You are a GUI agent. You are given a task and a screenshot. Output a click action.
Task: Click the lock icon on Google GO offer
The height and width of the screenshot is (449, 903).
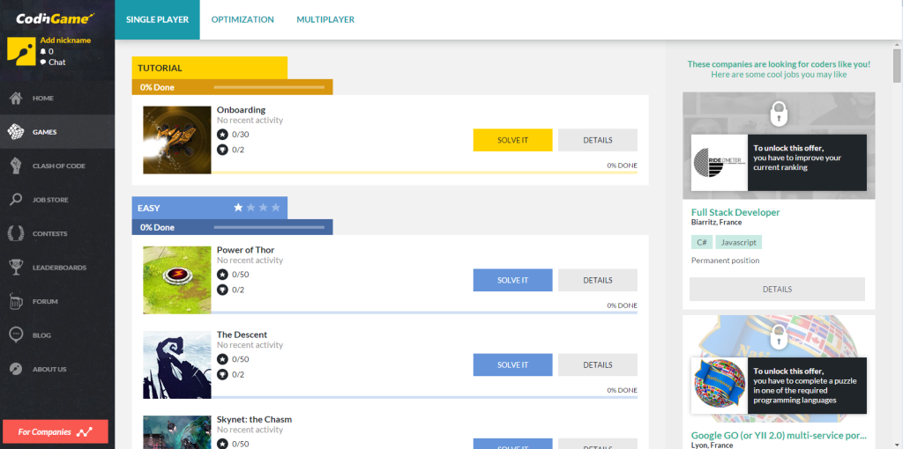pos(779,337)
